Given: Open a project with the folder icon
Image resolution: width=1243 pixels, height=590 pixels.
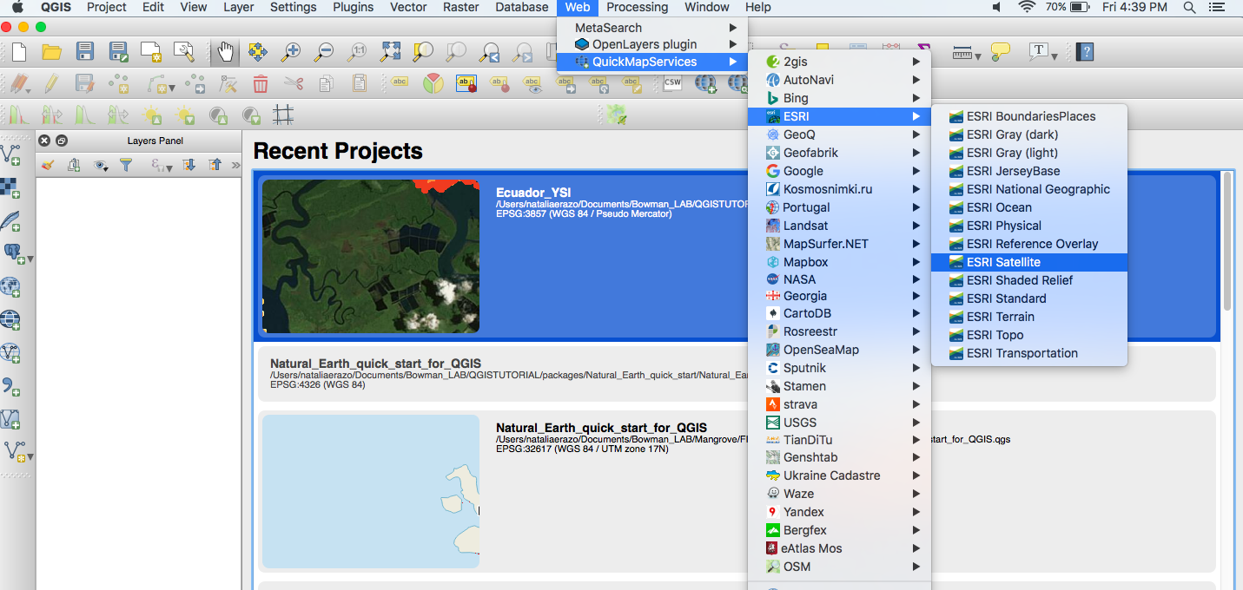Looking at the screenshot, I should (51, 52).
